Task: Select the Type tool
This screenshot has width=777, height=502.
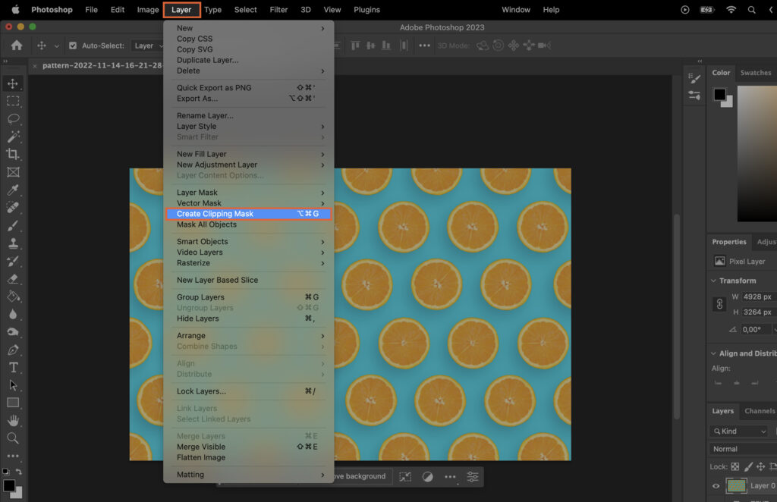Action: (13, 367)
